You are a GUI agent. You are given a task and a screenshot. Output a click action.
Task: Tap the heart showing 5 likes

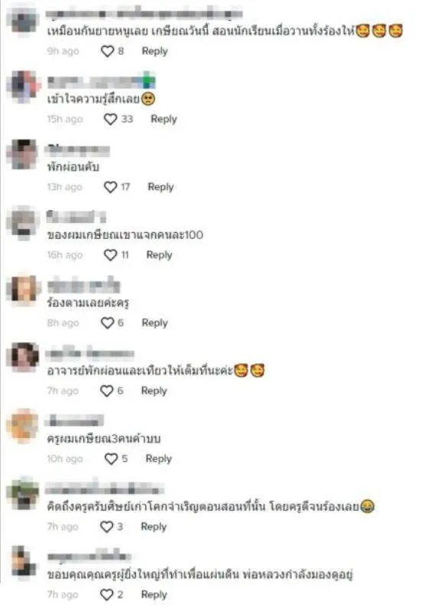[111, 459]
